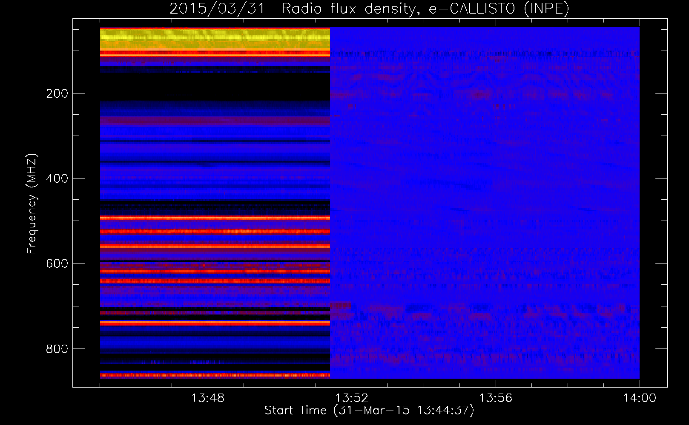Click the 600 frequency tick label
689x425 pixels.
coord(57,263)
